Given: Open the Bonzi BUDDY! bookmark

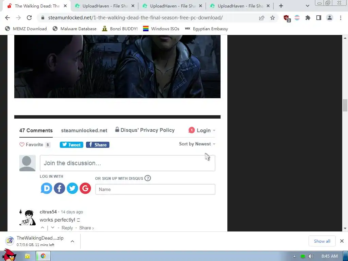Looking at the screenshot, I should click(120, 29).
